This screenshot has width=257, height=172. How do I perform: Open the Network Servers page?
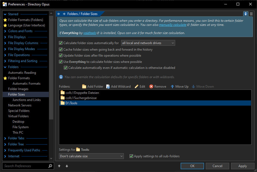[20, 105]
